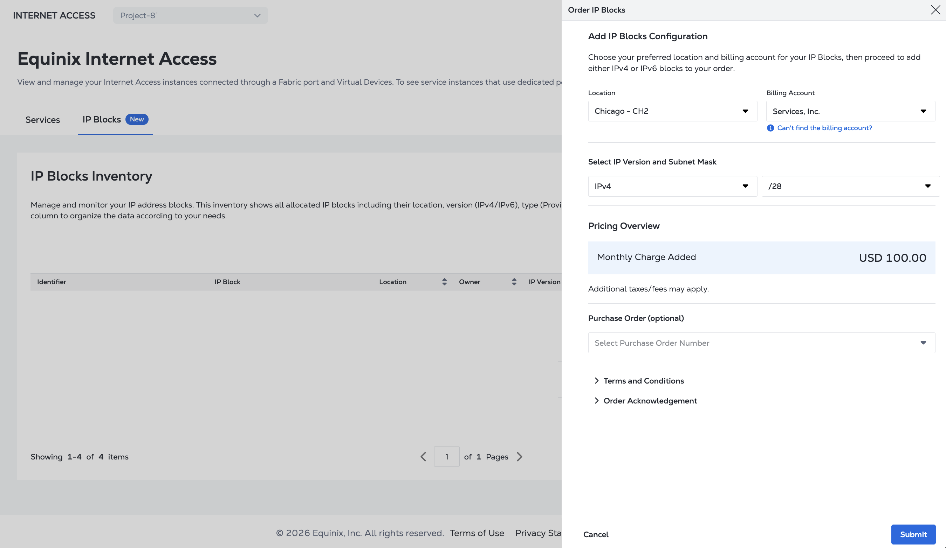The width and height of the screenshot is (946, 548).
Task: Click the info icon beside billing account help
Action: click(770, 128)
